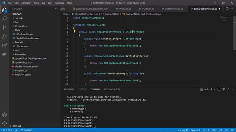Open the Docker view
Screen dimensions: 236x132
[4, 54]
